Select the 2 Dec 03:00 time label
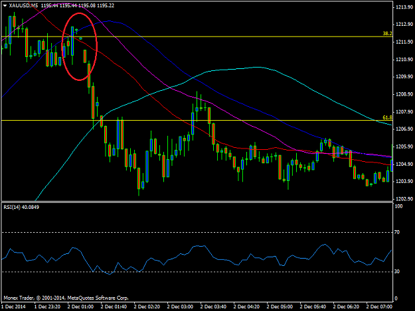The height and width of the screenshot is (311, 415). (x=180, y=307)
